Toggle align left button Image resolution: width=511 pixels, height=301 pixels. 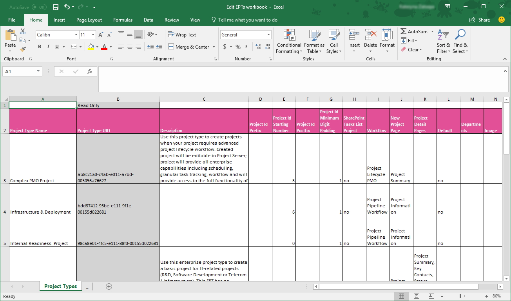(x=121, y=47)
